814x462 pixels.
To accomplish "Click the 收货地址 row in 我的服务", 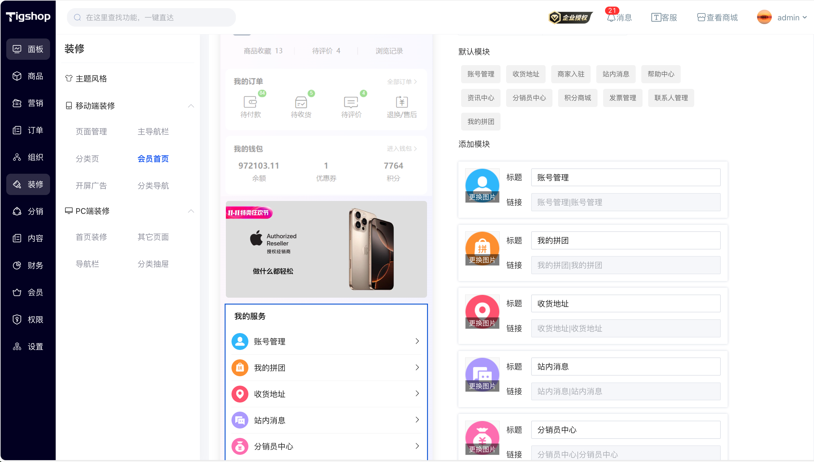I will (x=326, y=394).
